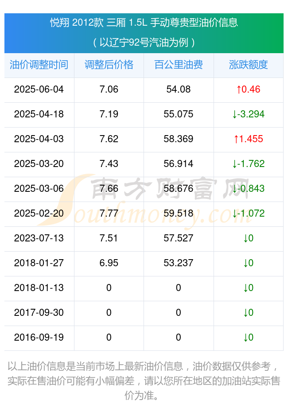Click the title 悦翔 2012款 三厢 1.5L 手动尊贵型油价信息
The image size is (288, 408).
pyautogui.click(x=144, y=23)
